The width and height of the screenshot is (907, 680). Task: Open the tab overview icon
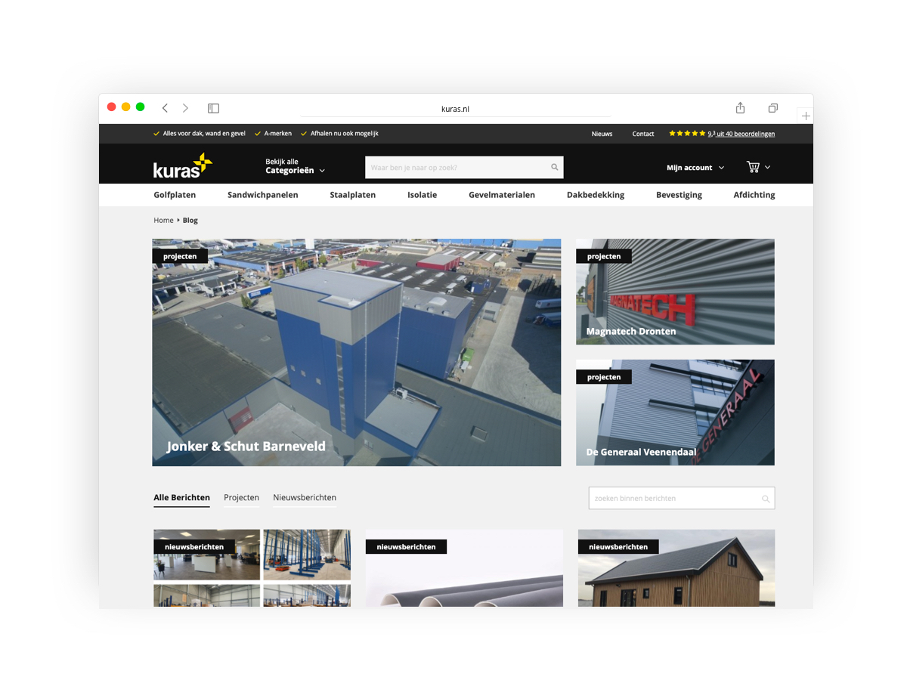point(772,108)
